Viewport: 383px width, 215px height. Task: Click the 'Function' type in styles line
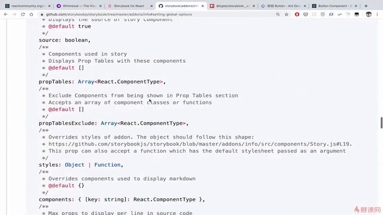click(108, 165)
